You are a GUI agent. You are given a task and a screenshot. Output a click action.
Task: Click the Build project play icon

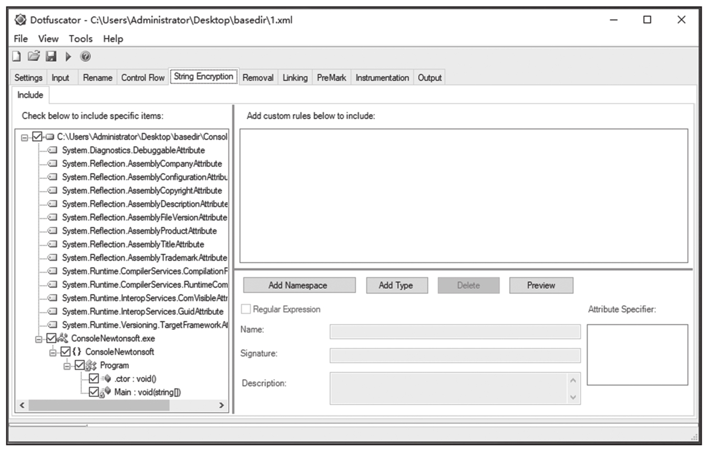coord(68,56)
